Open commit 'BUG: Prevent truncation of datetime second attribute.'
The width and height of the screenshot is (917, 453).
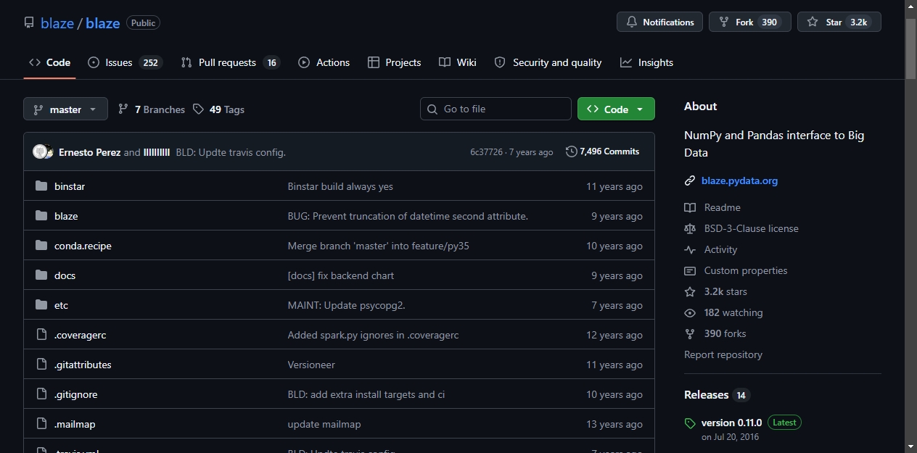408,216
